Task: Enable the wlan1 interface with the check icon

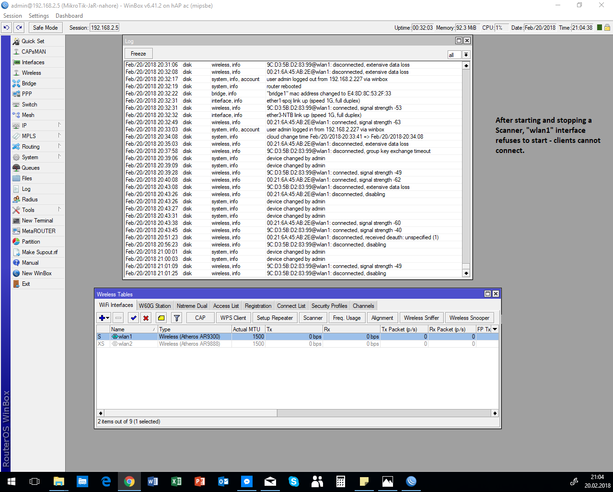Action: point(133,317)
